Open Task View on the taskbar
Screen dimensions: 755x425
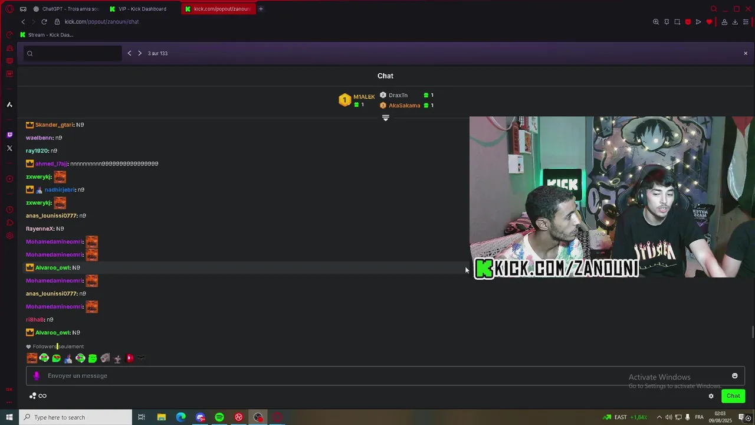pos(142,417)
